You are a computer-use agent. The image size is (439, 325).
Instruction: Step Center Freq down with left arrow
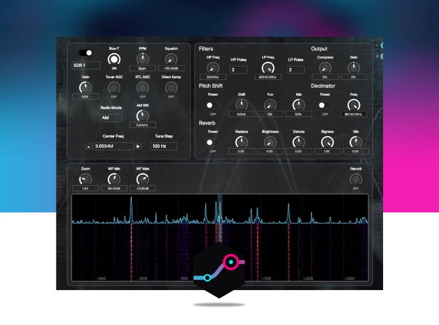(x=88, y=146)
